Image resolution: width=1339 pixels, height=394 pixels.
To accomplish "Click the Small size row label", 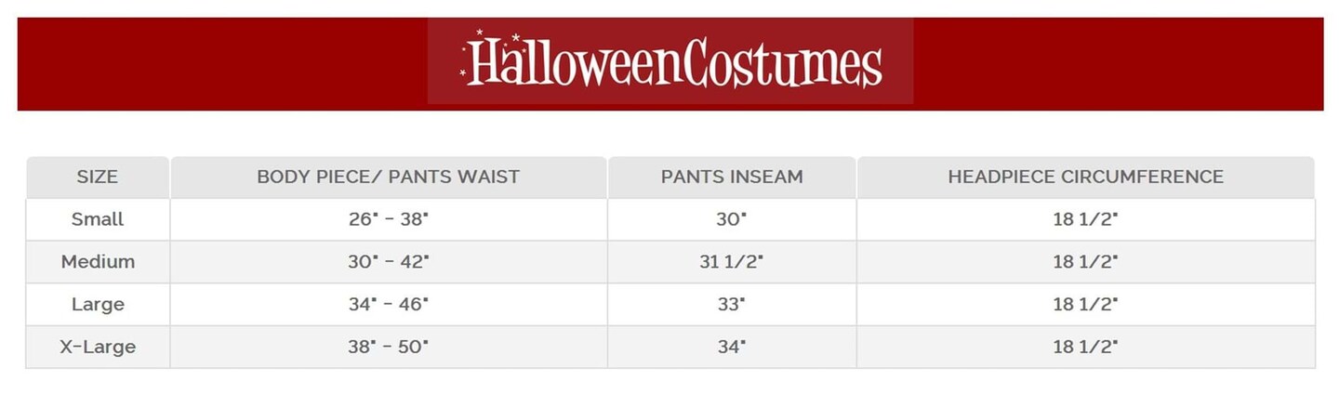I will 97,219.
